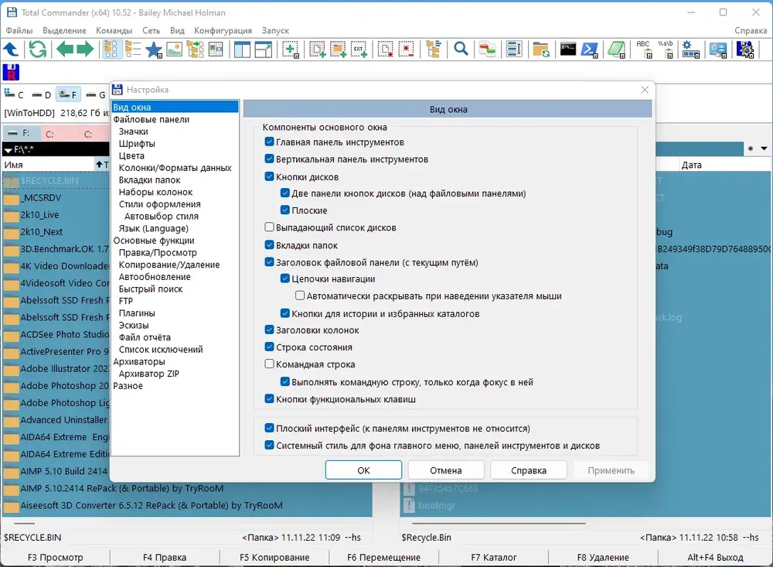Open the 'Конфигурация' menu
The width and height of the screenshot is (773, 567).
click(223, 31)
